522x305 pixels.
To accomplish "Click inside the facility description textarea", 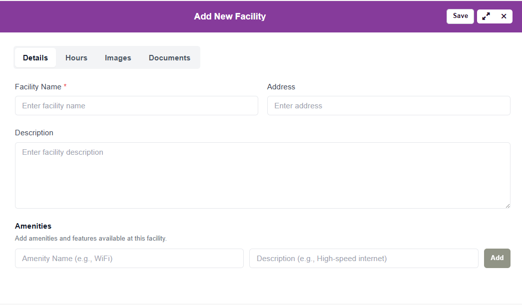I will pyautogui.click(x=262, y=175).
